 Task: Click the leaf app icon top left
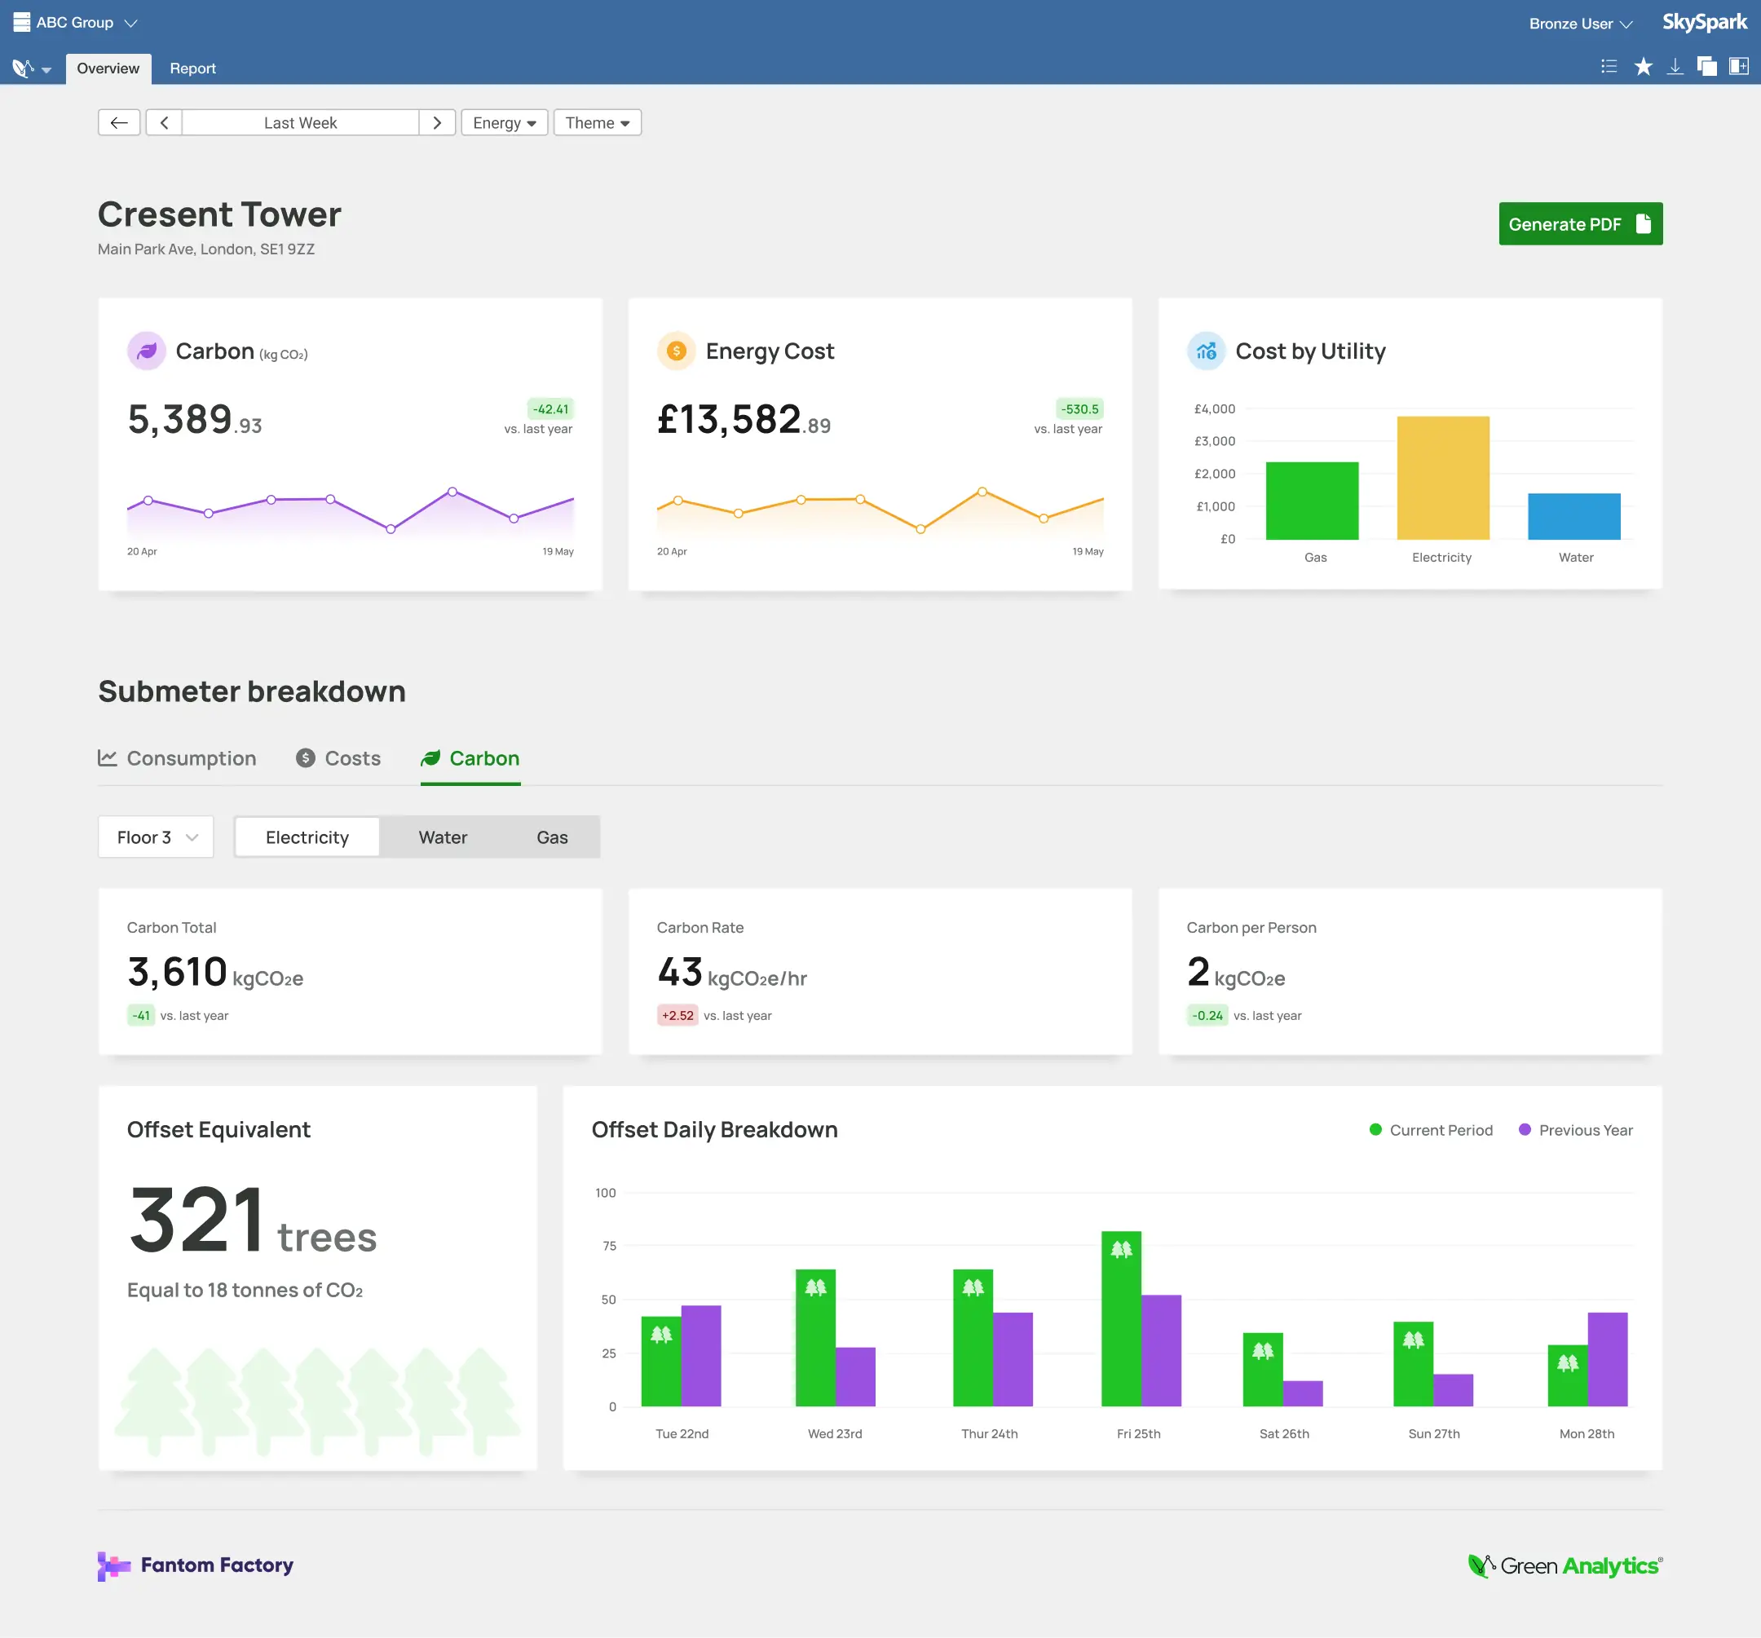[21, 68]
